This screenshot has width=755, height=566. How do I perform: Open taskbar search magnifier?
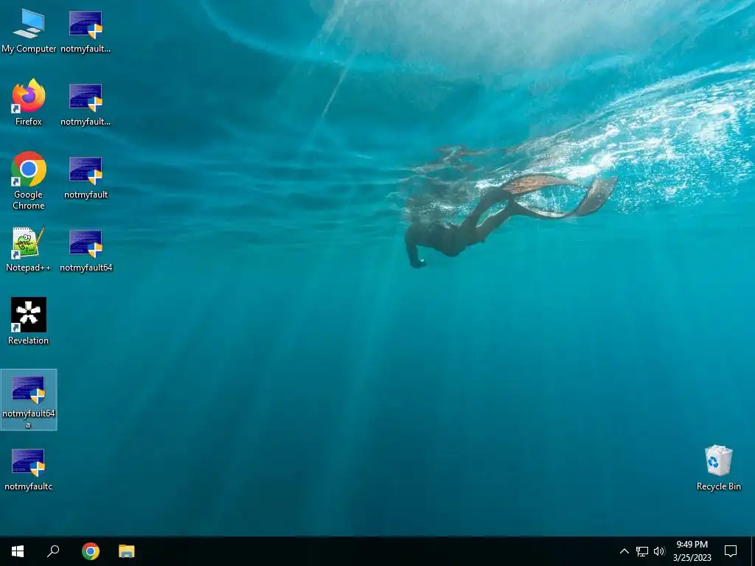53,551
